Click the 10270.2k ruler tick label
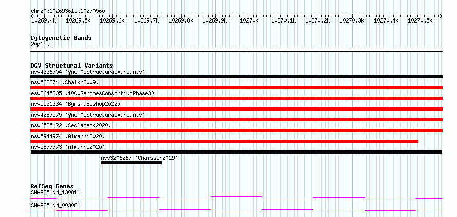 click(318, 20)
